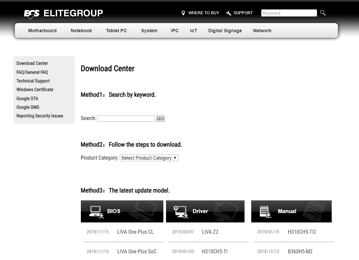Open FAQ/General FAQ sidebar link

click(32, 72)
